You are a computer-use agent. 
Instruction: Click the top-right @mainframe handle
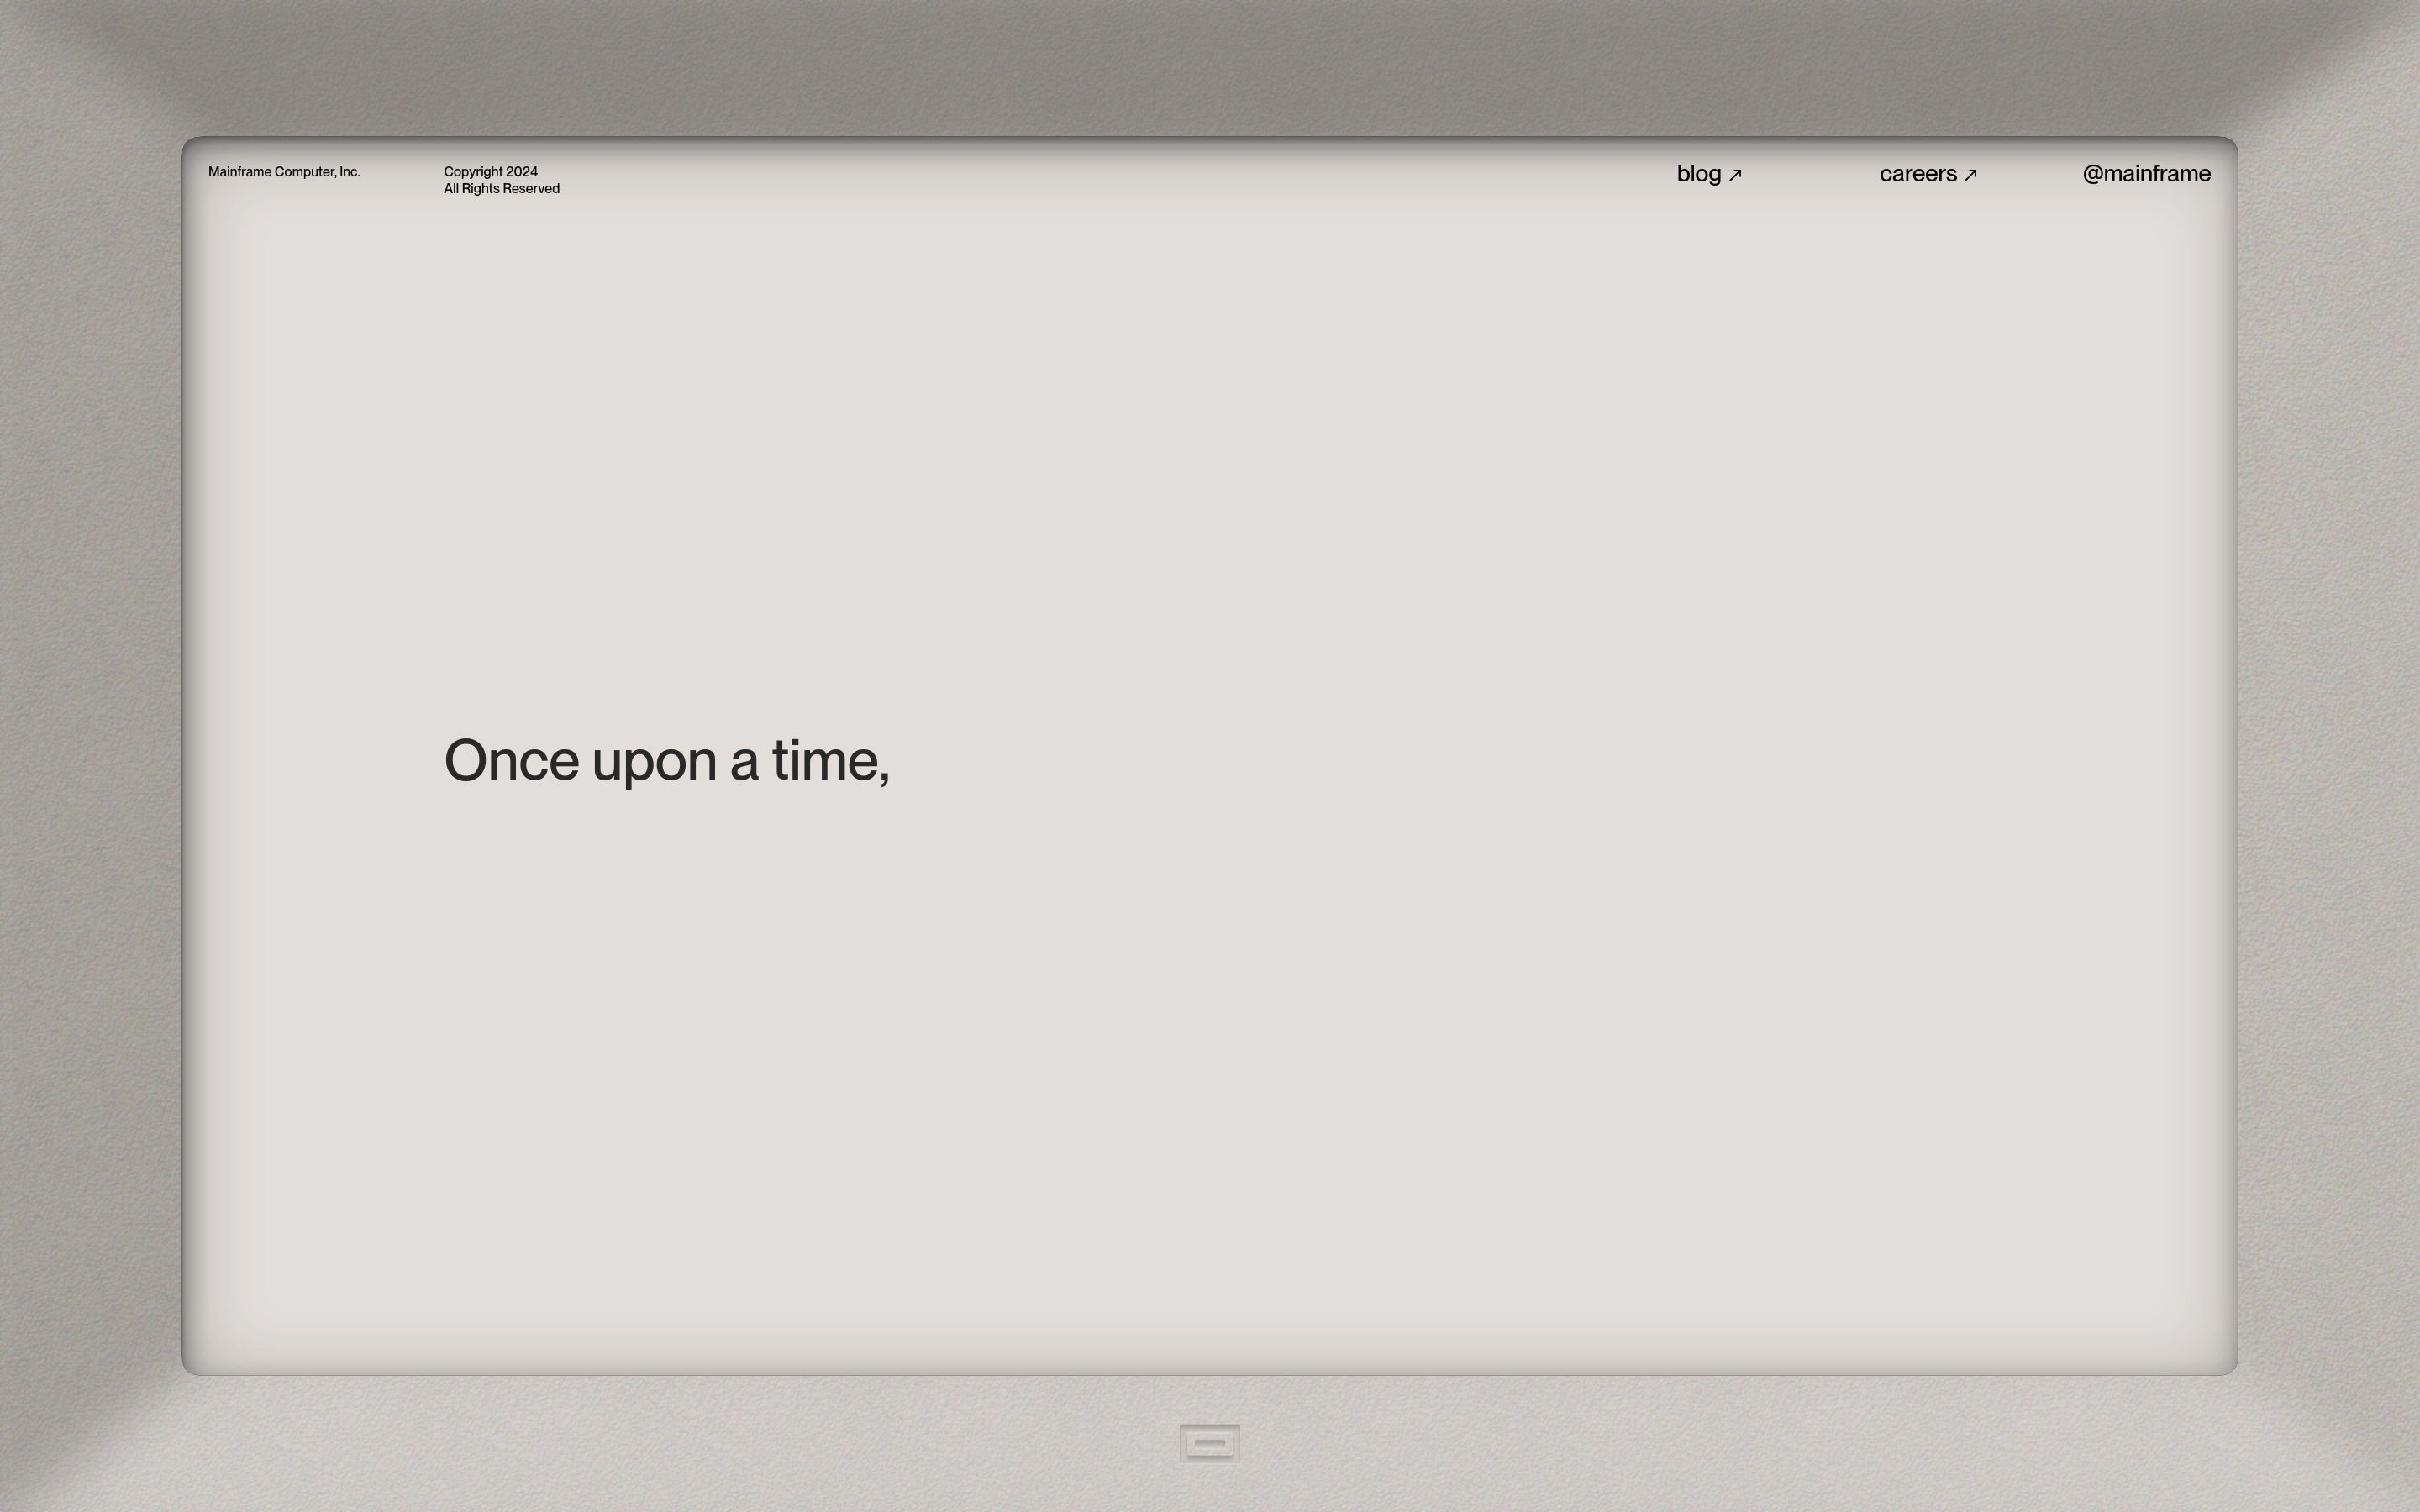(x=2146, y=173)
